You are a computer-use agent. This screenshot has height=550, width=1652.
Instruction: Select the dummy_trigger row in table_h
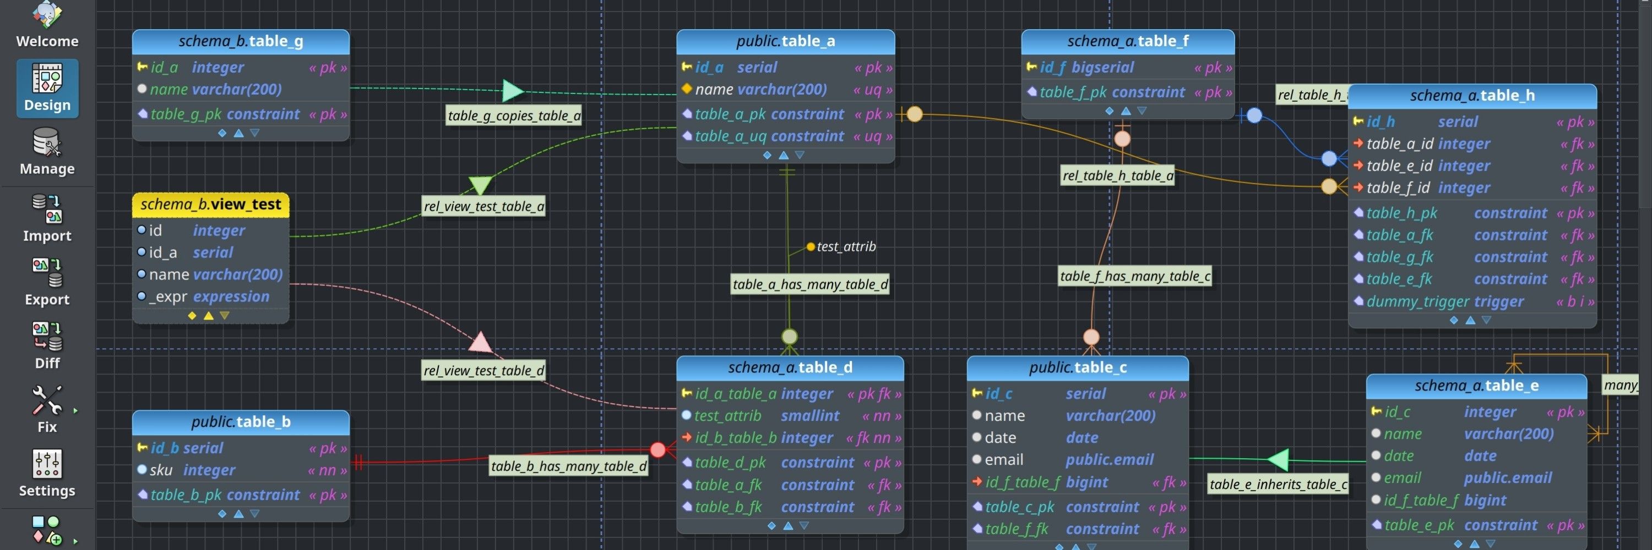tap(1473, 301)
